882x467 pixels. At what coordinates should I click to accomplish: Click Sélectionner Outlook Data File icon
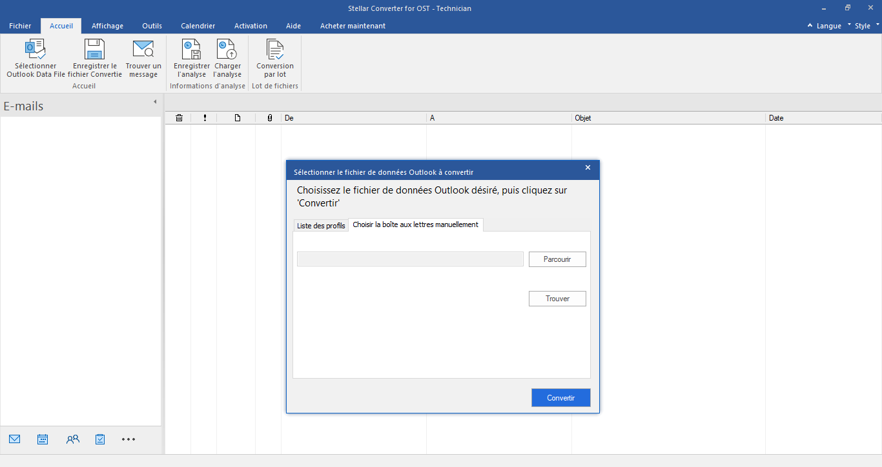pos(36,50)
